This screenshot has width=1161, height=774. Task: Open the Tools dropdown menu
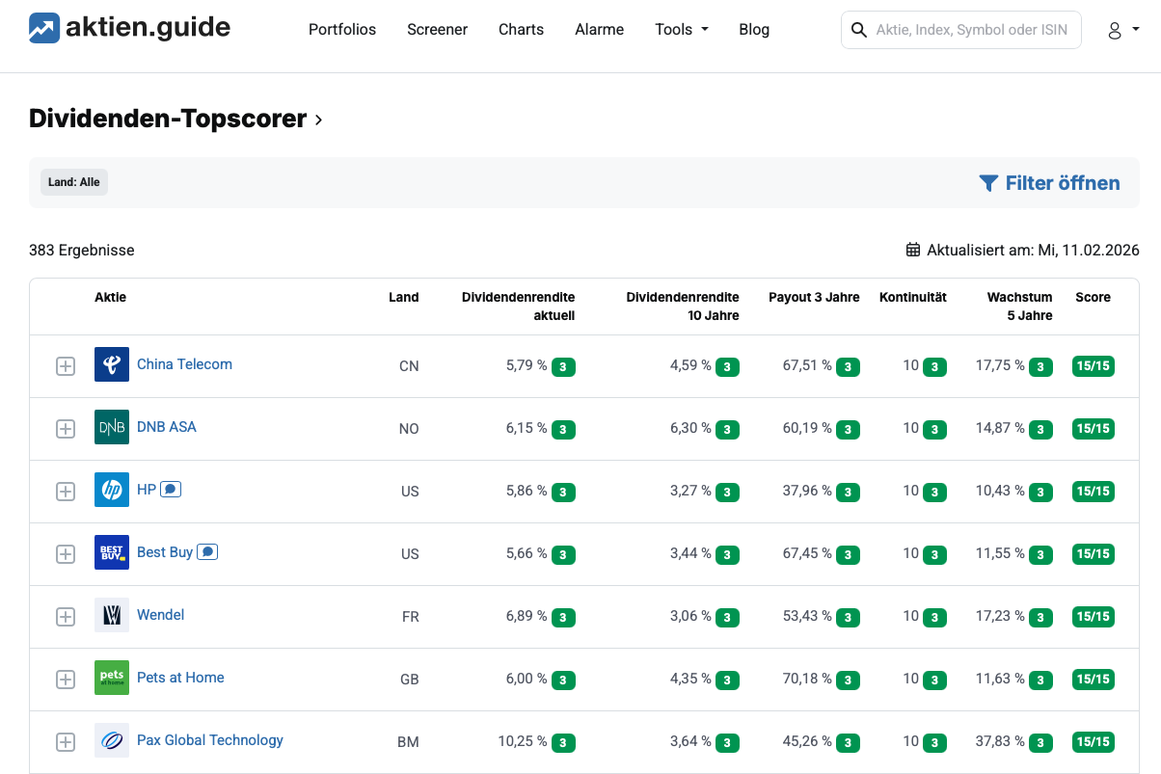(681, 30)
